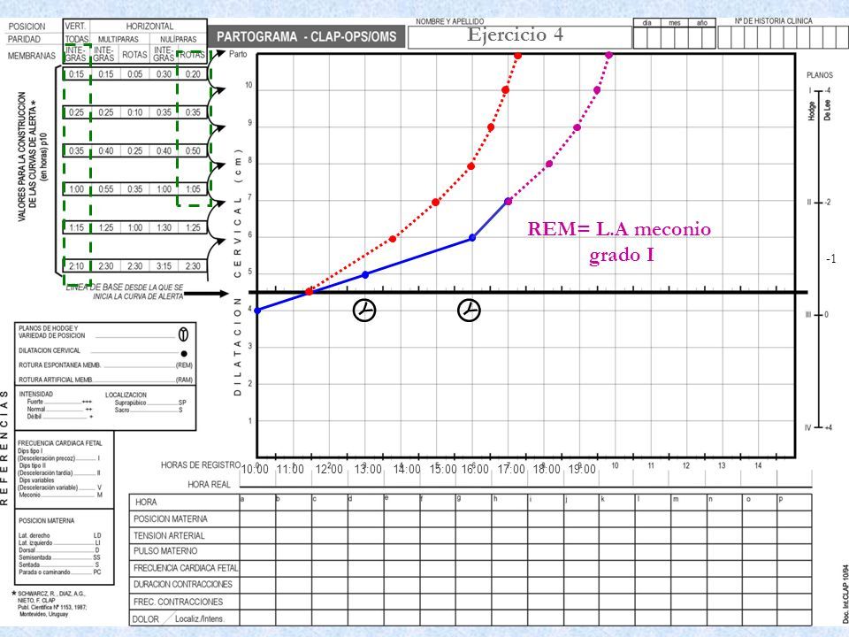Click the 'REM= L.A meconio grado I' annotation
Image resolution: width=849 pixels, height=637 pixels.
tap(619, 241)
